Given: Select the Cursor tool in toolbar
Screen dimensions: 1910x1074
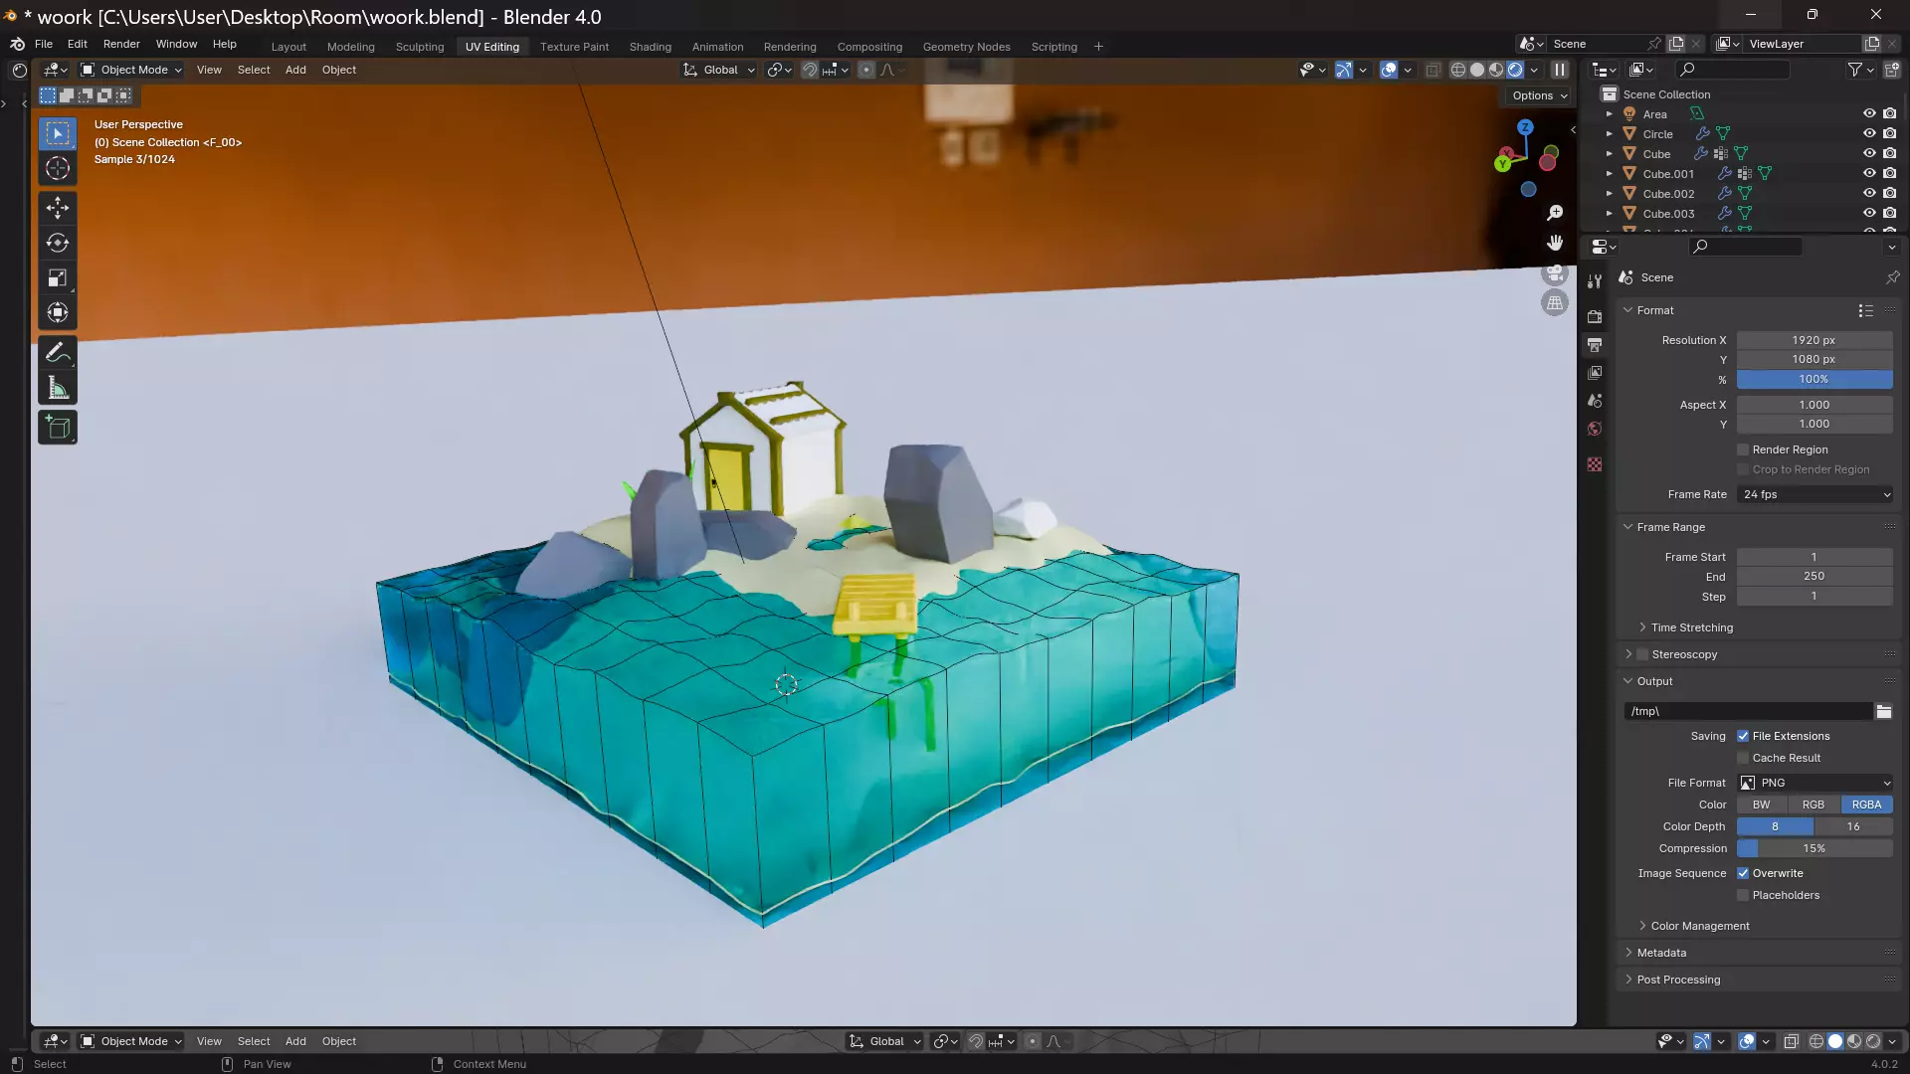Looking at the screenshot, I should pyautogui.click(x=58, y=169).
